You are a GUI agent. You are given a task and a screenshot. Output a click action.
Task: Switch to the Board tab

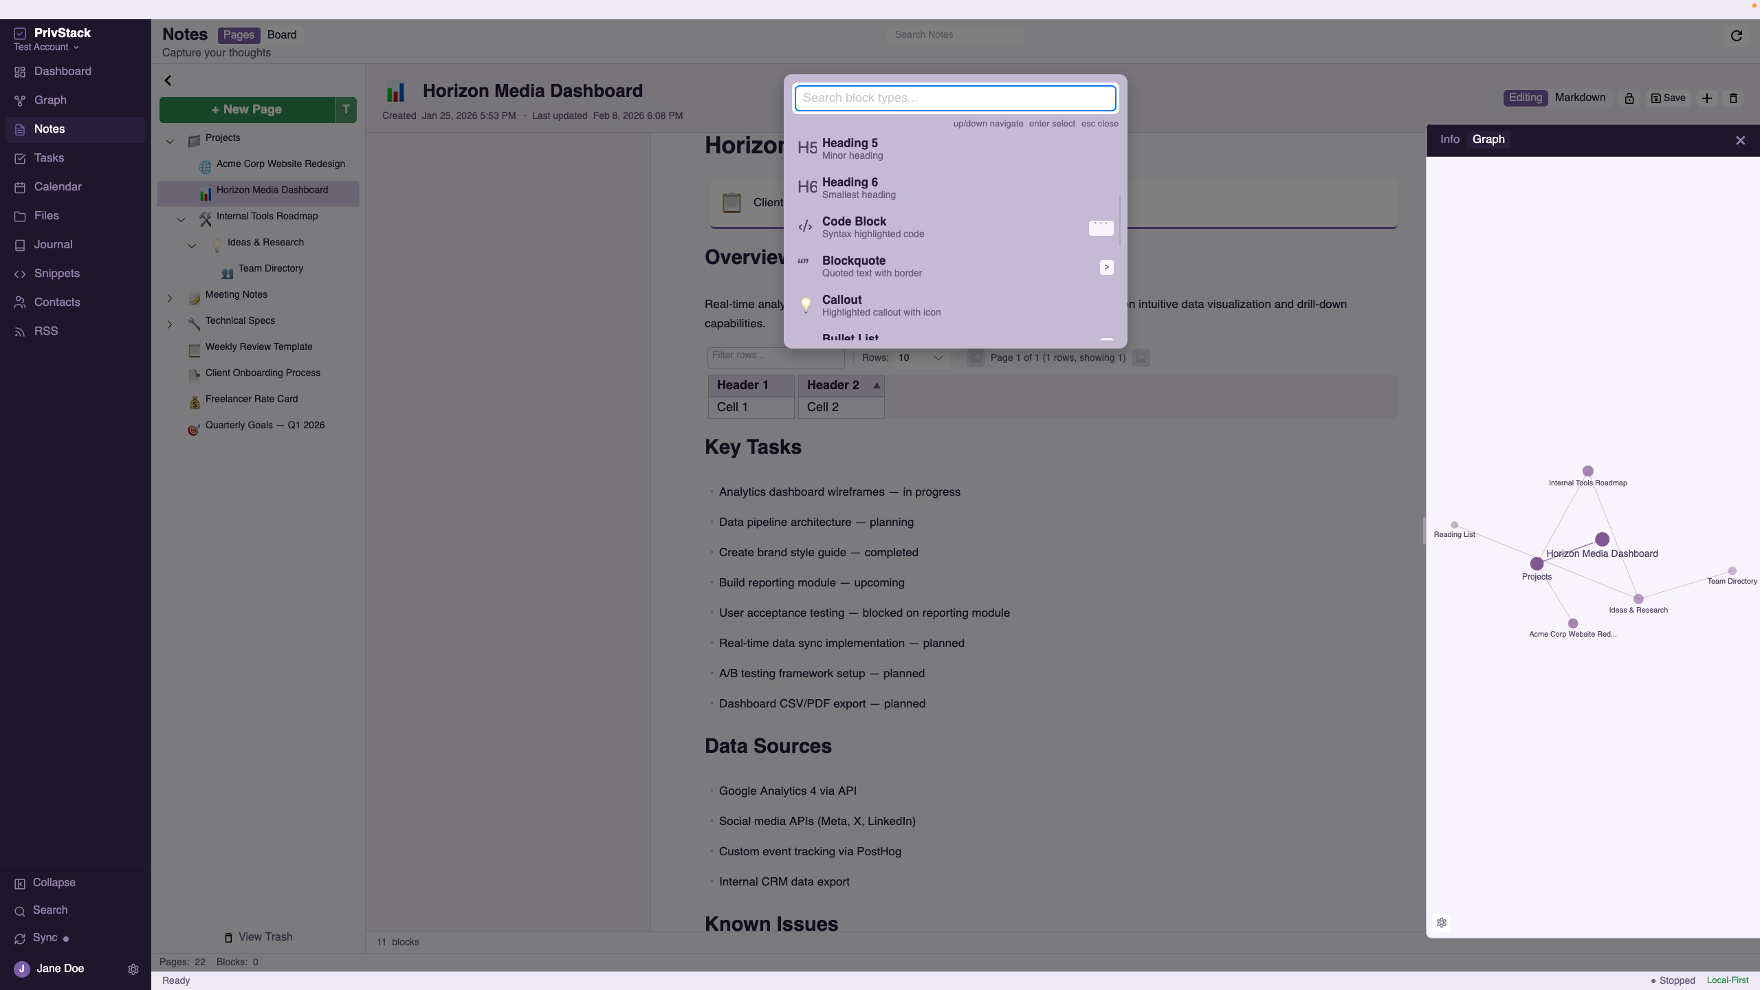[x=281, y=34]
